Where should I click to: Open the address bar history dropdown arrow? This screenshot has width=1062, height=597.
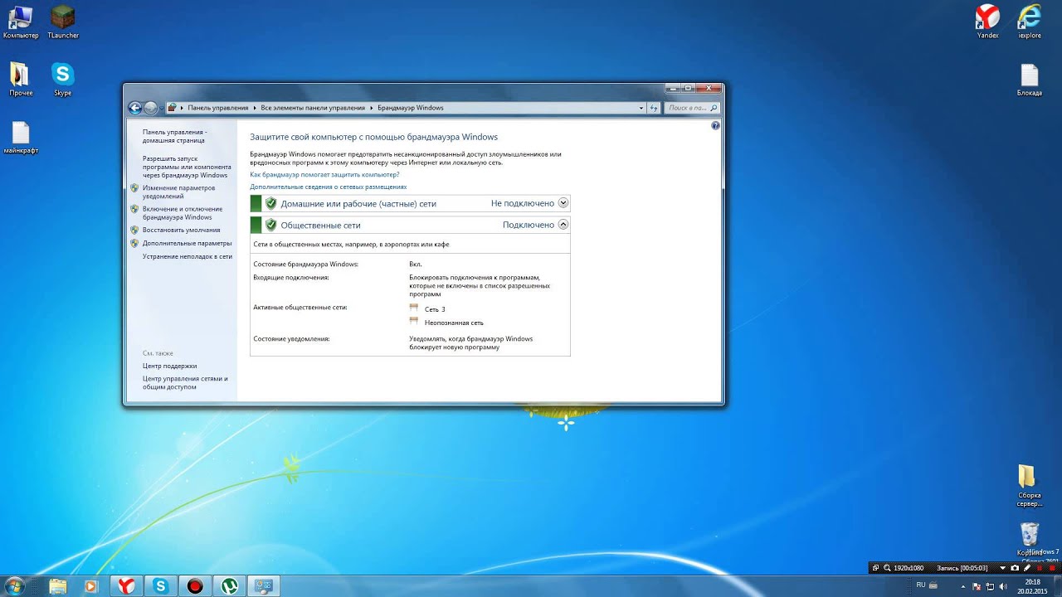pos(641,108)
